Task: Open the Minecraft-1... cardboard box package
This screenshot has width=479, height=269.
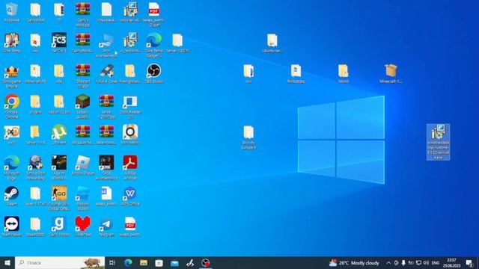Action: click(x=391, y=73)
